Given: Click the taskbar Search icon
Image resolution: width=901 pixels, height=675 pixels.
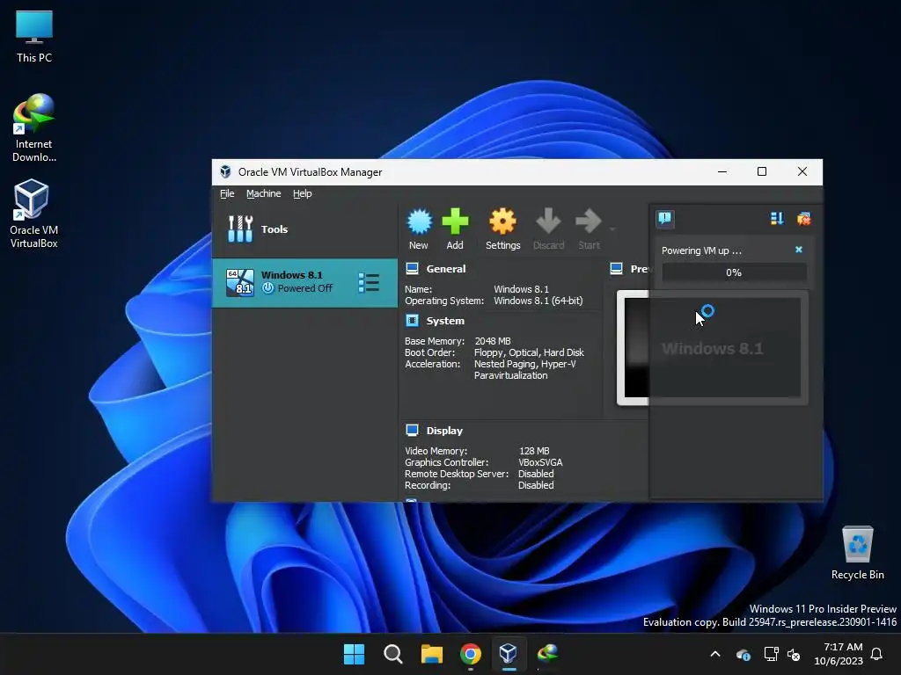Looking at the screenshot, I should 393,654.
